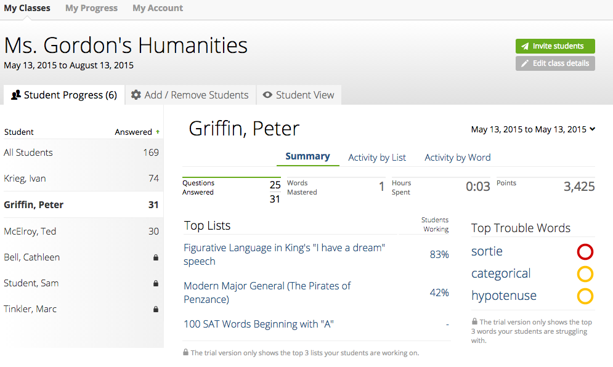Open the Add / Remove Students tab
Screen dimensions: 613x367
(190, 95)
